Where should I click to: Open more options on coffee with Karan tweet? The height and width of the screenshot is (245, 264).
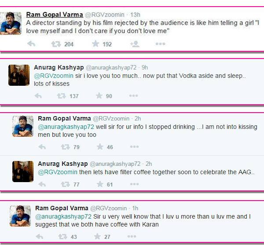click(x=132, y=236)
